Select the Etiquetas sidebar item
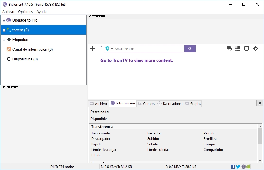 (20, 40)
